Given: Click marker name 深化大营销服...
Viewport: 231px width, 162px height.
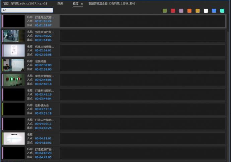Looking at the screenshot, I should click(x=45, y=76).
